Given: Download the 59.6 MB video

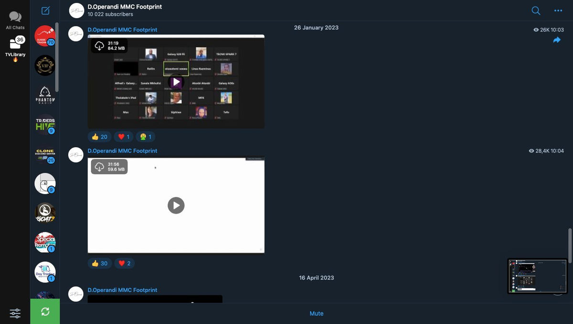Looking at the screenshot, I should tap(99, 167).
